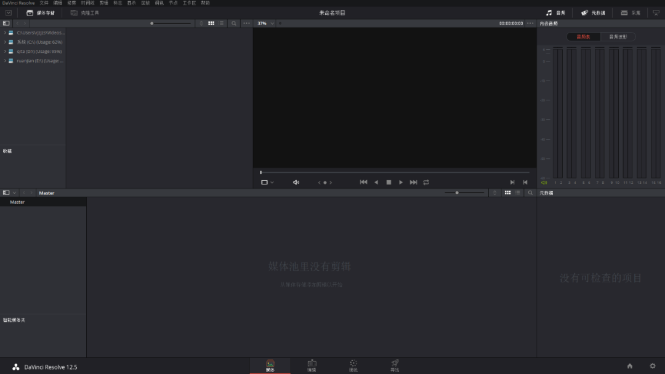Switch media storage to list view
Screen dimensions: 665x374
[x=221, y=23]
